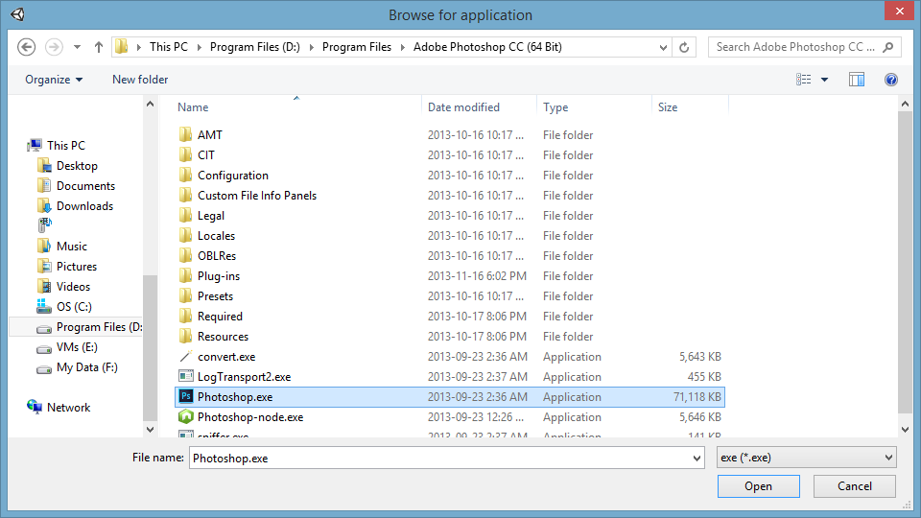Select This PC breadcrumb in address bar
This screenshot has height=518, width=921.
[x=169, y=47]
